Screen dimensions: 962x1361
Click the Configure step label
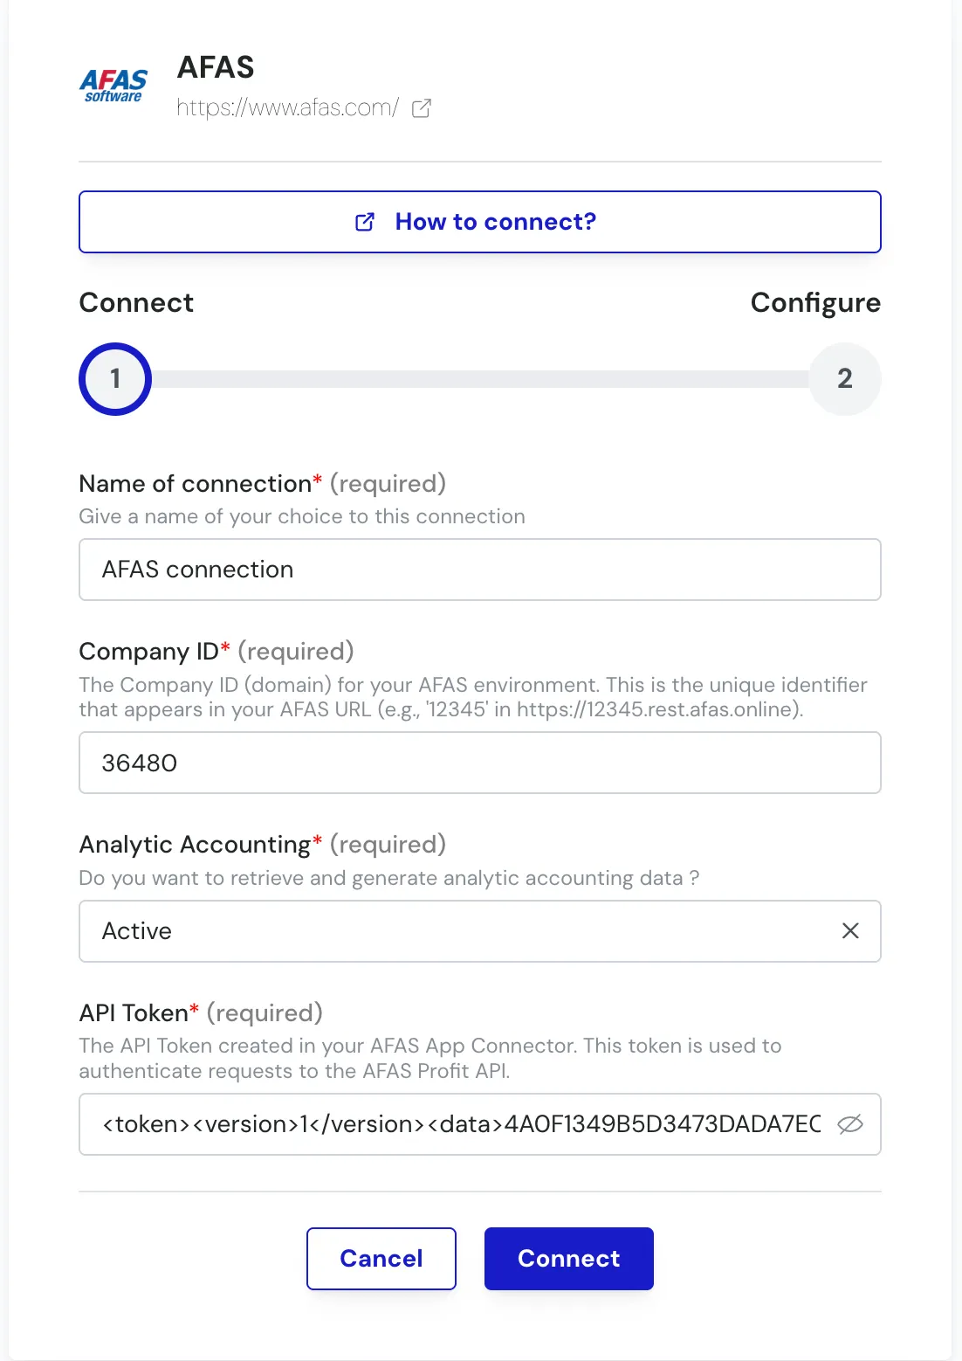pyautogui.click(x=814, y=303)
